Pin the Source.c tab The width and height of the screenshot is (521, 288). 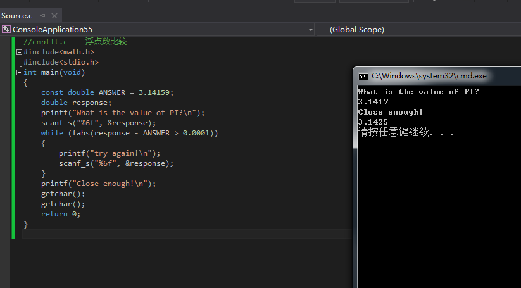pyautogui.click(x=42, y=16)
